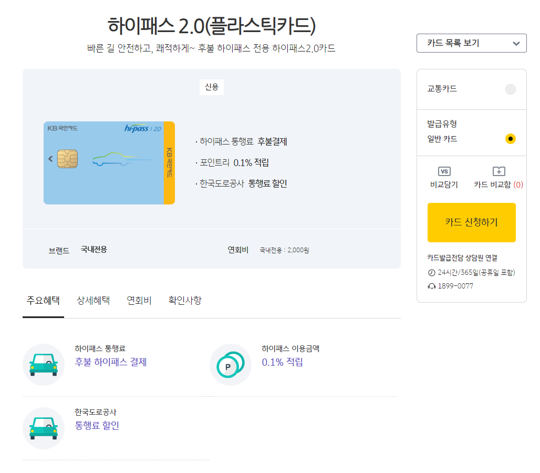Click the 카드 비교함 (0) label
Image resolution: width=540 pixels, height=473 pixels.
tap(499, 184)
